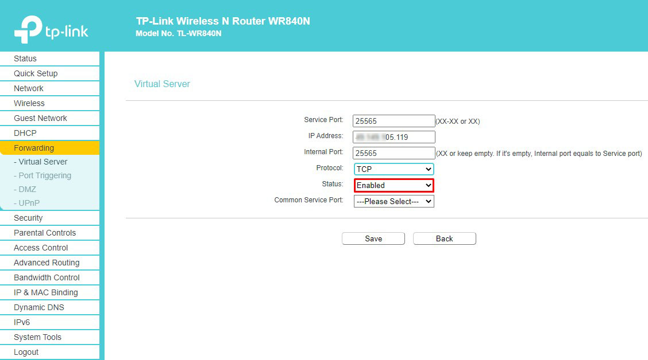The image size is (648, 360).
Task: Open Advanced Routing settings
Action: tap(49, 263)
